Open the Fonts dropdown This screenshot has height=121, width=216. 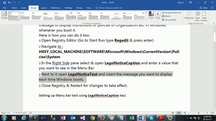(158, 16)
